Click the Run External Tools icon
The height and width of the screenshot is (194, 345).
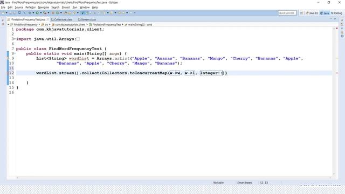click(x=45, y=13)
